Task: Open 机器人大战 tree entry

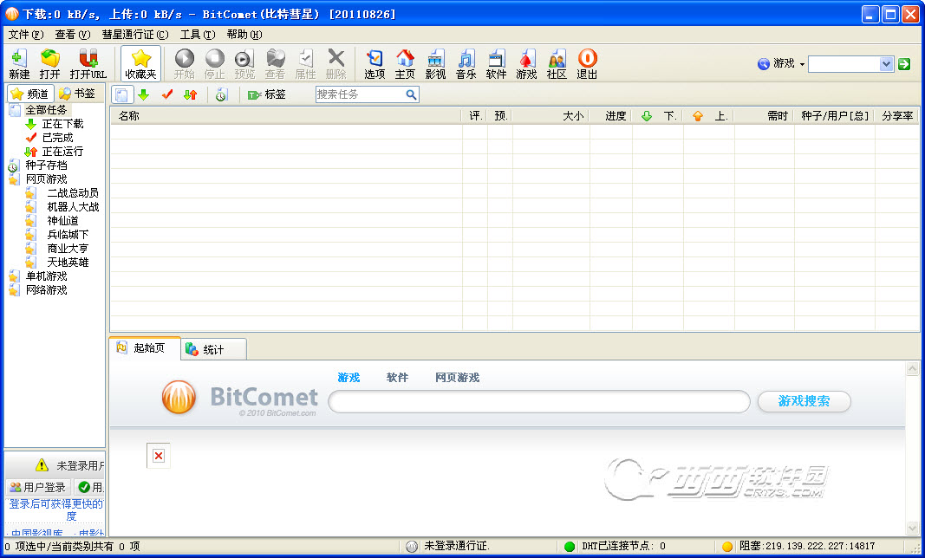Action: tap(73, 206)
